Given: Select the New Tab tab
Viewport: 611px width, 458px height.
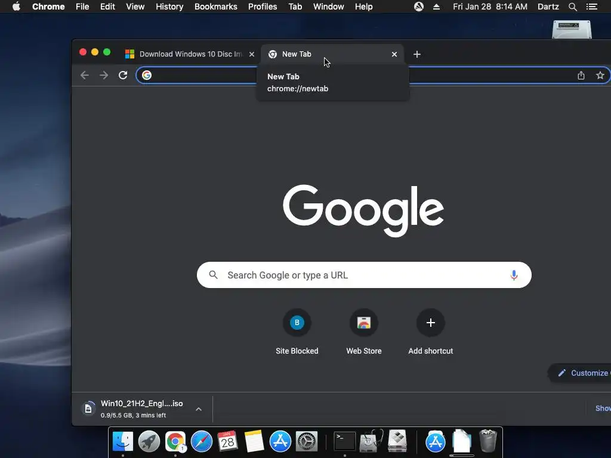Looking at the screenshot, I should point(332,54).
